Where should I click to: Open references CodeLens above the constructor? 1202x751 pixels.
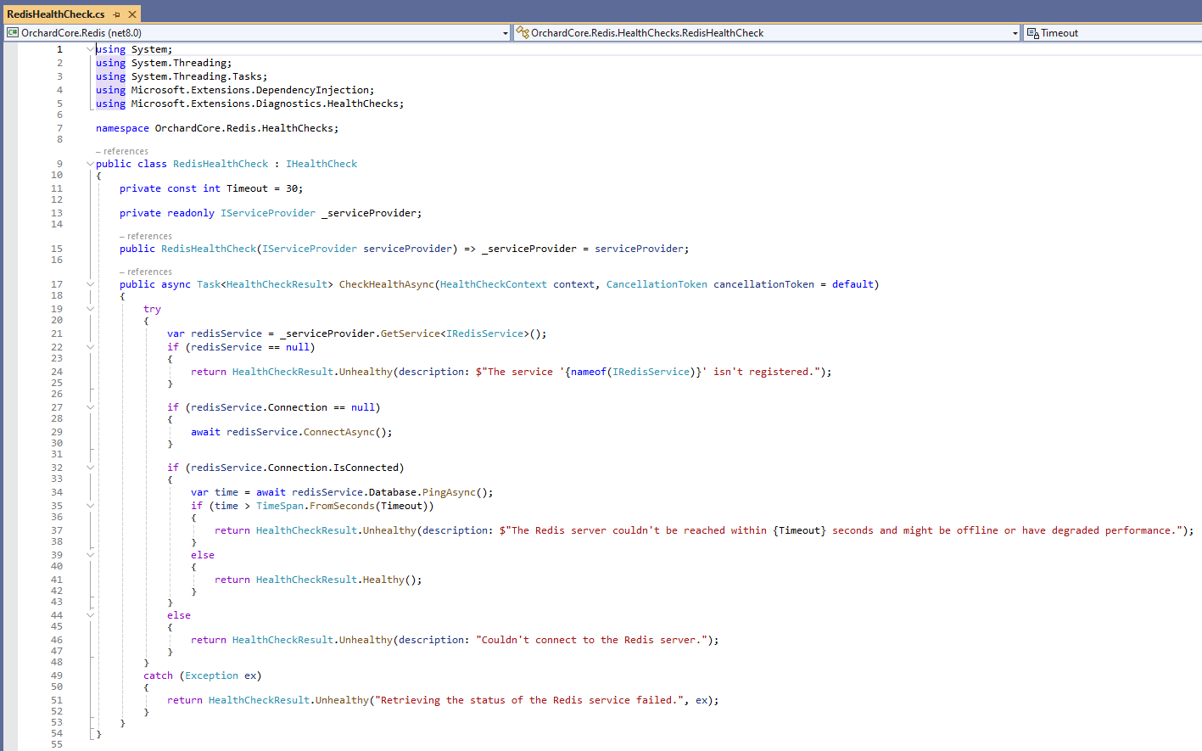[146, 236]
